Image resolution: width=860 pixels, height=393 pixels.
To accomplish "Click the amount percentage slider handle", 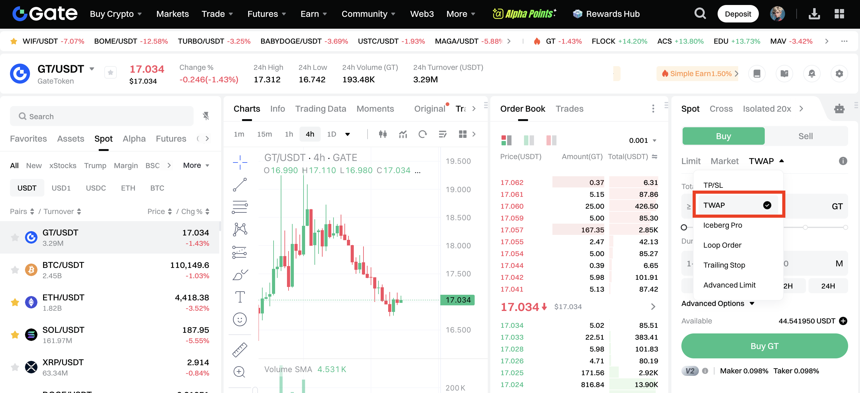I will [x=684, y=227].
